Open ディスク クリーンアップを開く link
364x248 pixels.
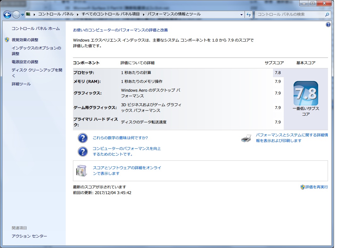(x=37, y=73)
